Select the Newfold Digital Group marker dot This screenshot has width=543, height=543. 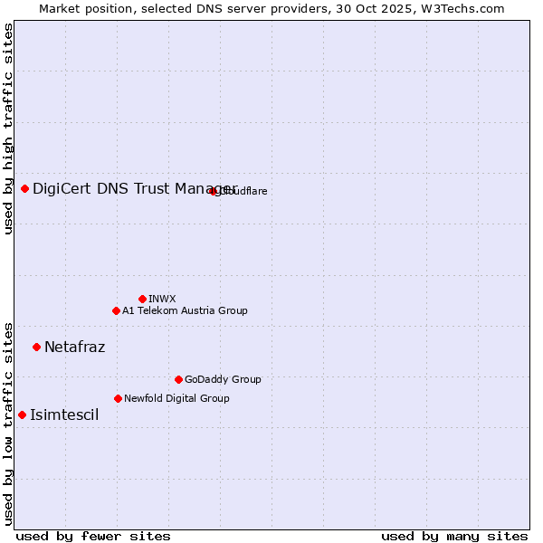coord(118,398)
